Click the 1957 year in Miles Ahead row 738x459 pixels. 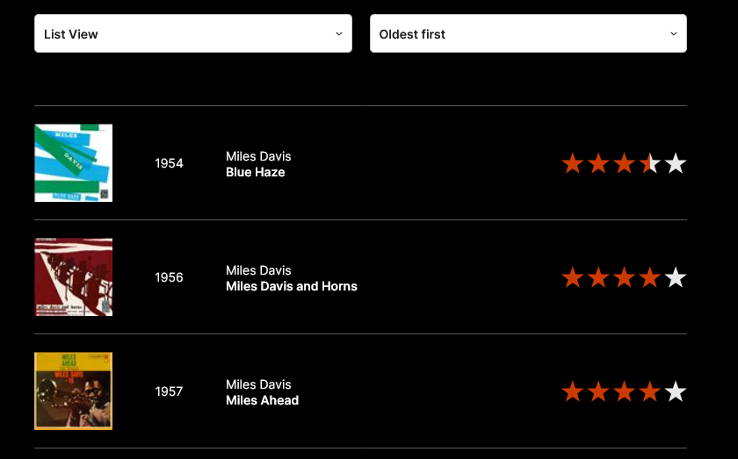[x=169, y=391]
